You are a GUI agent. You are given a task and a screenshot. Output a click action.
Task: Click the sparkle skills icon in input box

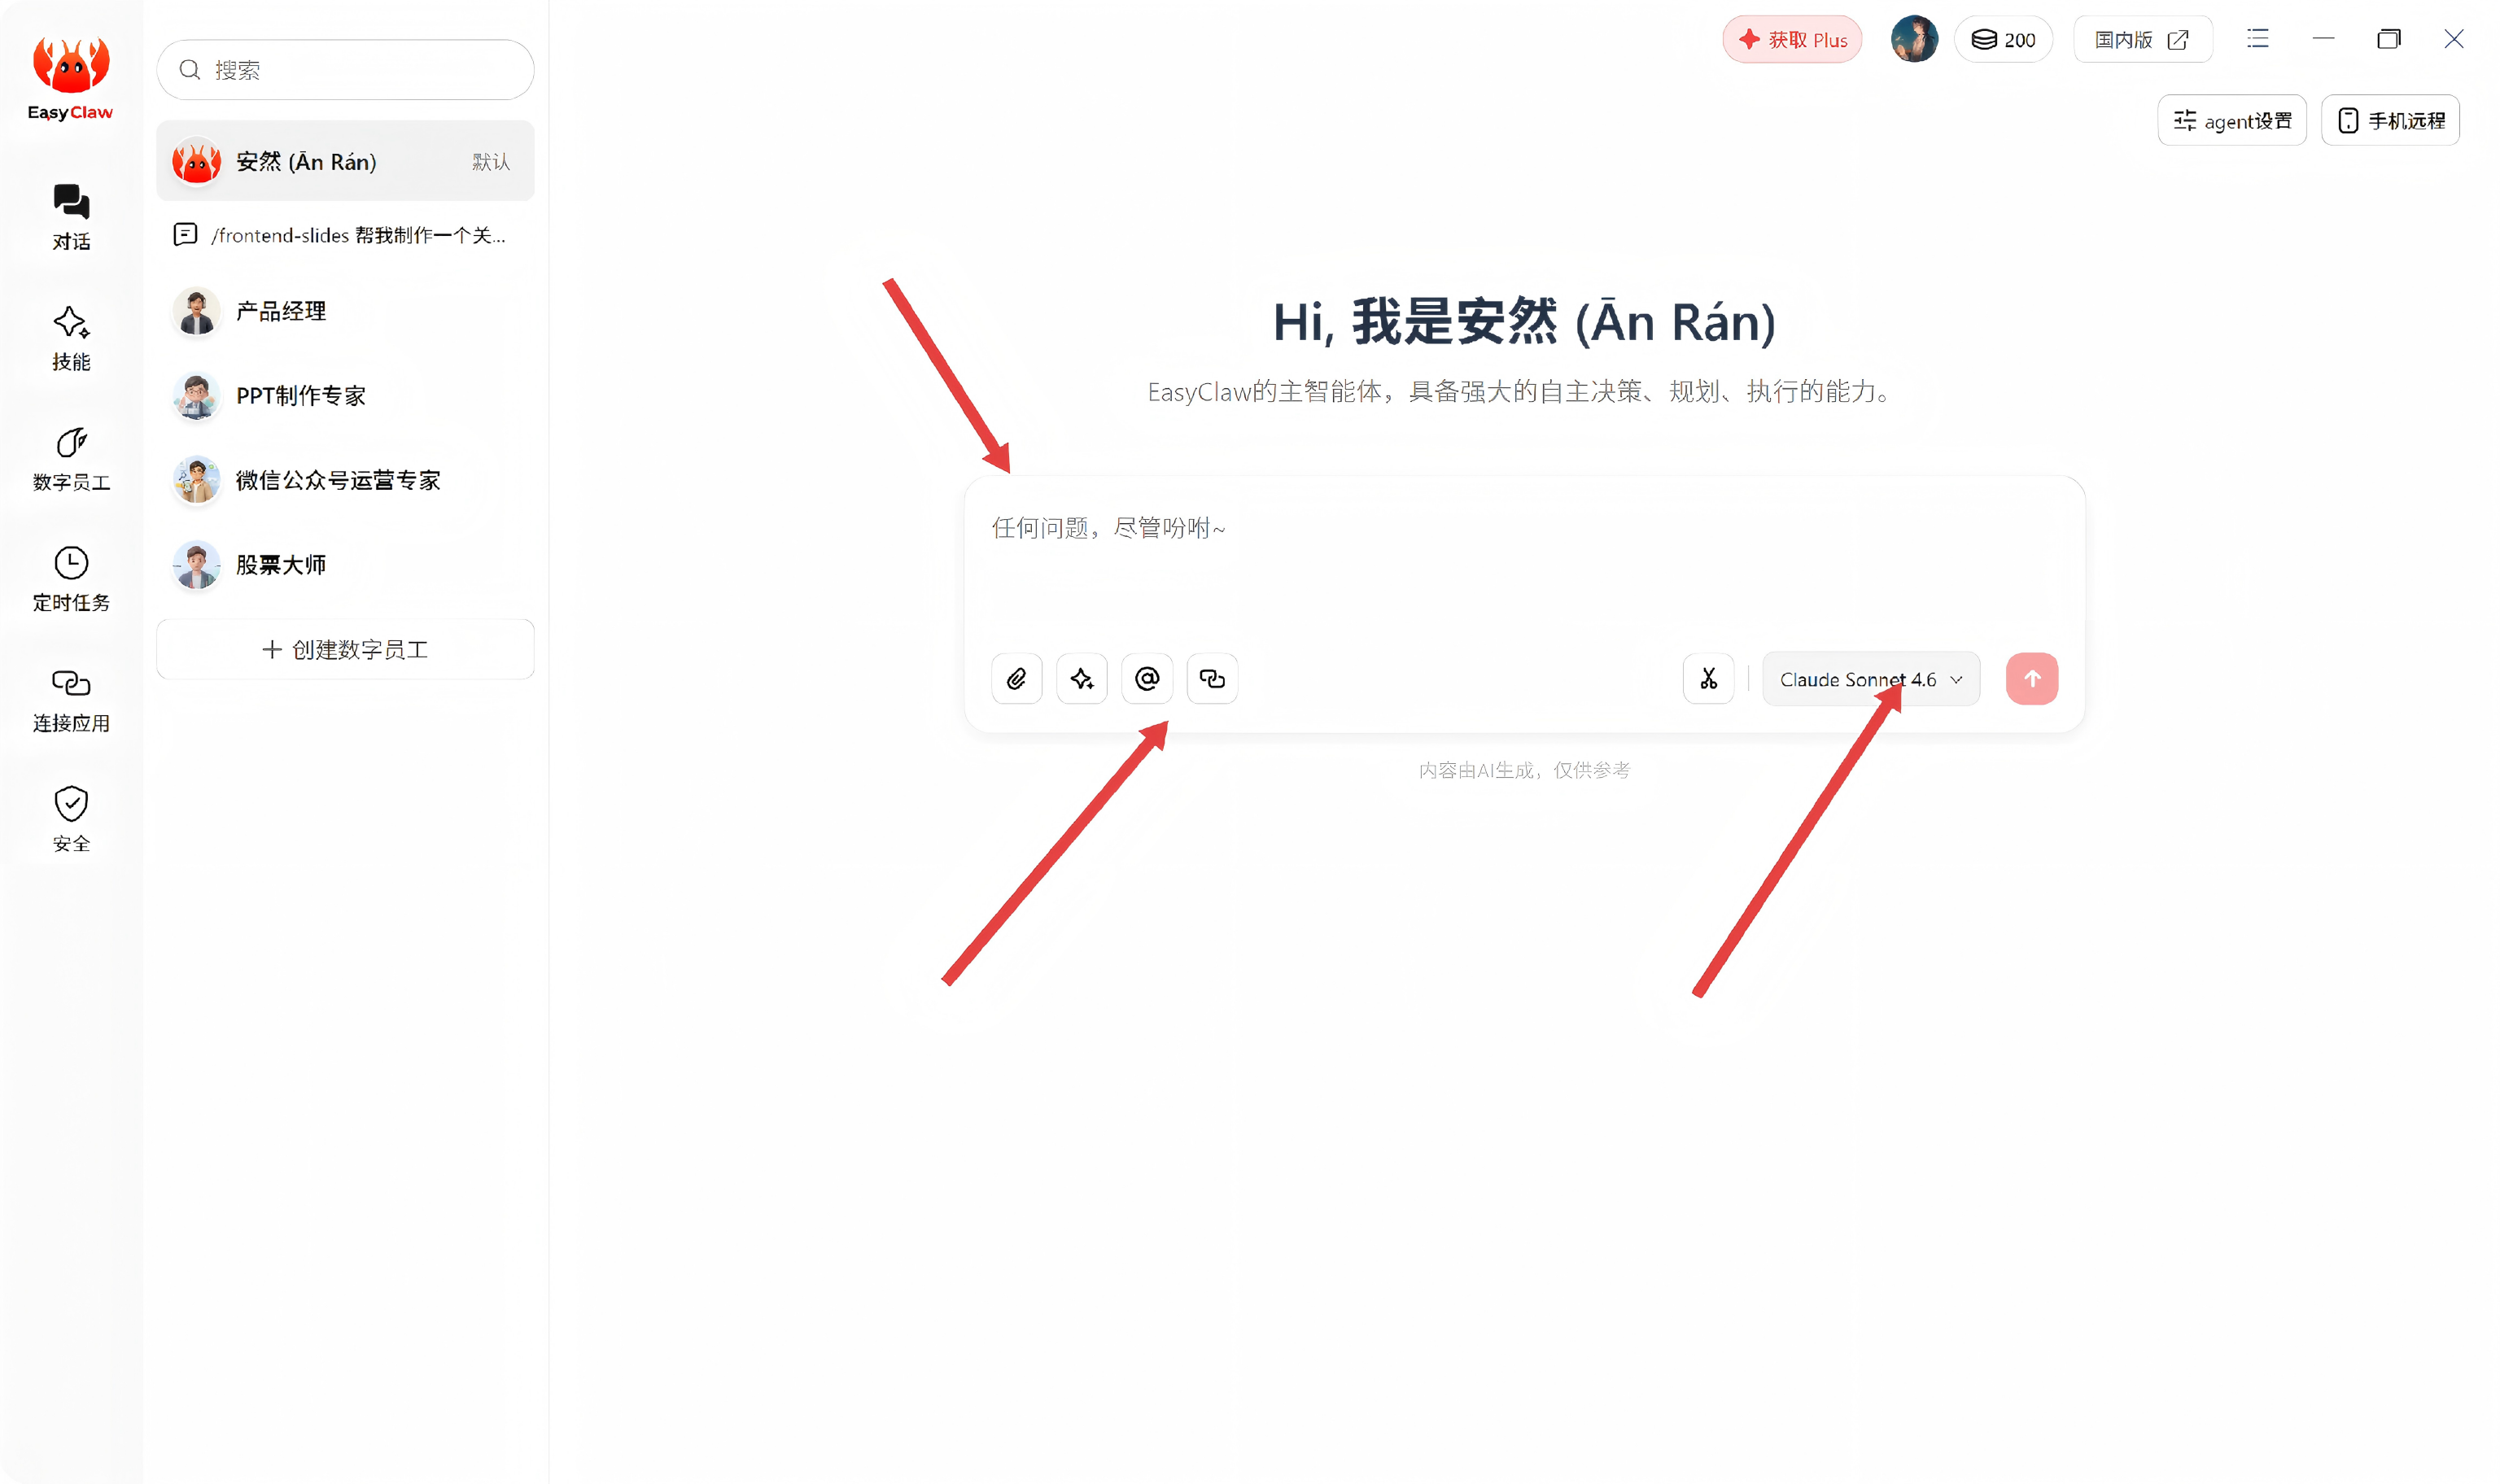click(1081, 679)
